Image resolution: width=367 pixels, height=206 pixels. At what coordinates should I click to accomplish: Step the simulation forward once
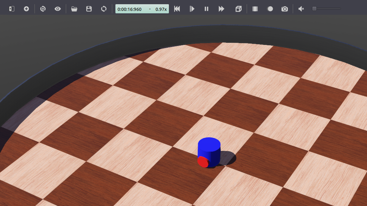[192, 9]
